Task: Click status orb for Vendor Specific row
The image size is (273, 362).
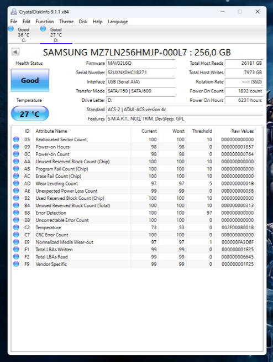Action: [x=16, y=264]
